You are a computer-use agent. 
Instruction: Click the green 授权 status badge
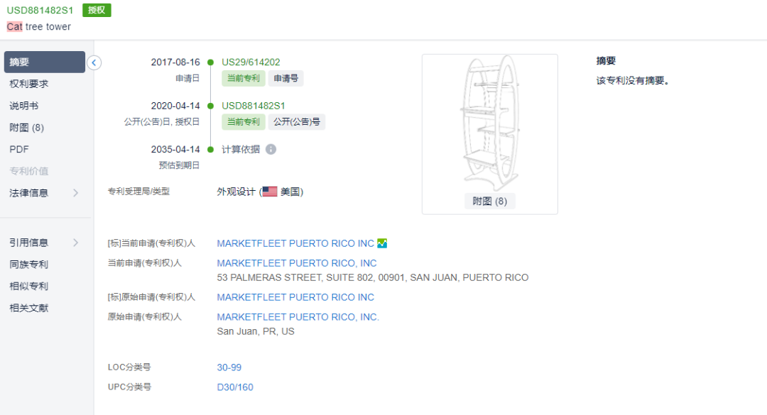[x=97, y=10]
